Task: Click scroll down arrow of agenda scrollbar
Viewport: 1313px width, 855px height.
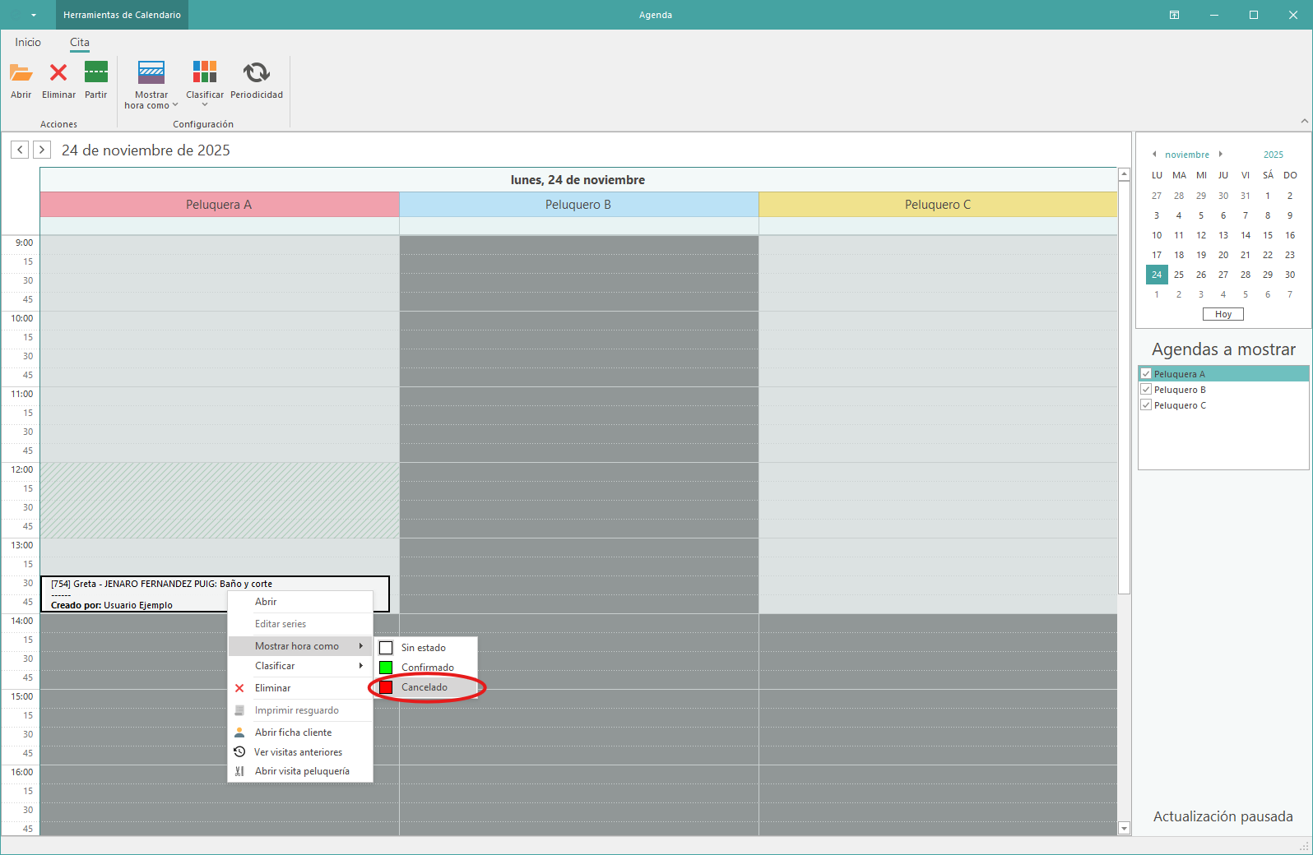Action: point(1125,828)
